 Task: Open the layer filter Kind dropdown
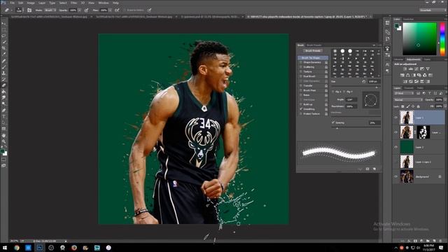(403, 93)
